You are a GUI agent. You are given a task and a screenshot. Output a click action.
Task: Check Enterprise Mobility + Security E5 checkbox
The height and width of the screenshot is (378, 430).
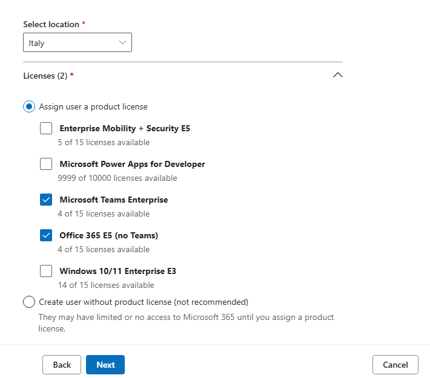46,128
